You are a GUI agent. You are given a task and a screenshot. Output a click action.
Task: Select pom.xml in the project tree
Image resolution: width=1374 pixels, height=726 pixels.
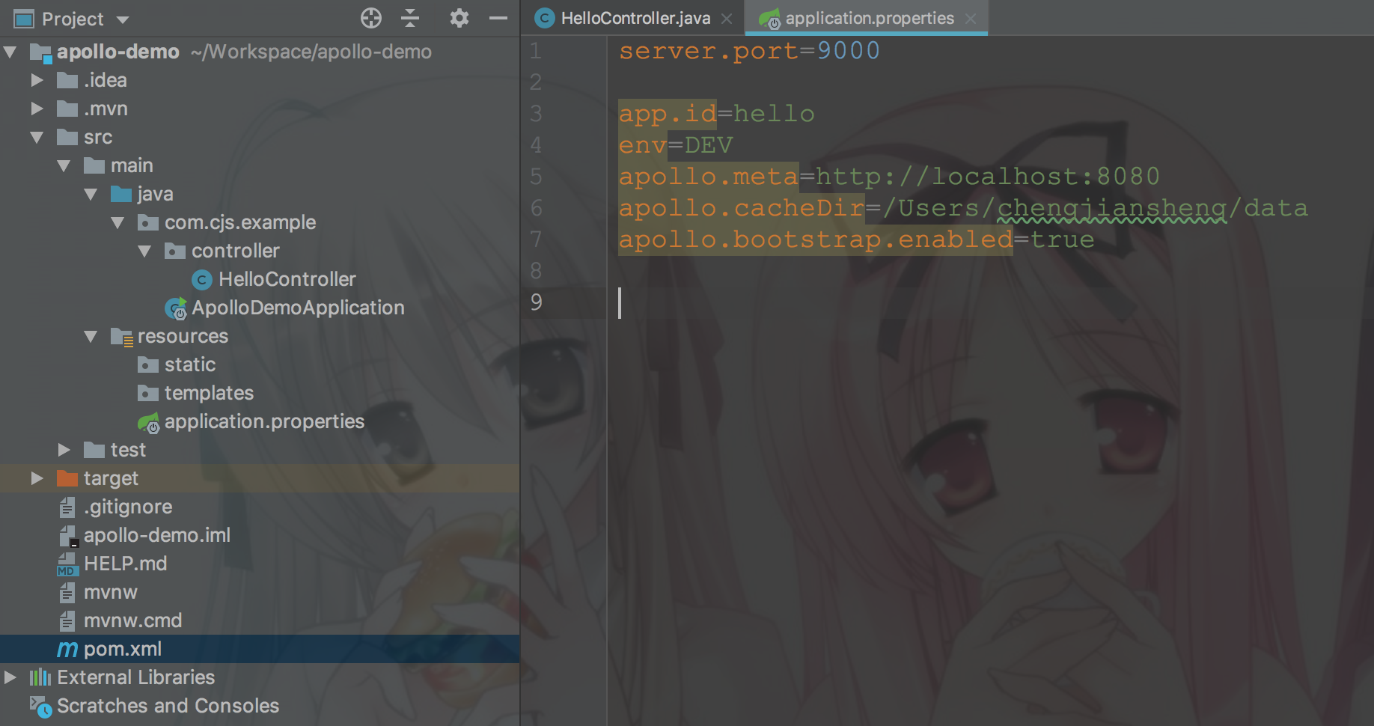click(123, 649)
